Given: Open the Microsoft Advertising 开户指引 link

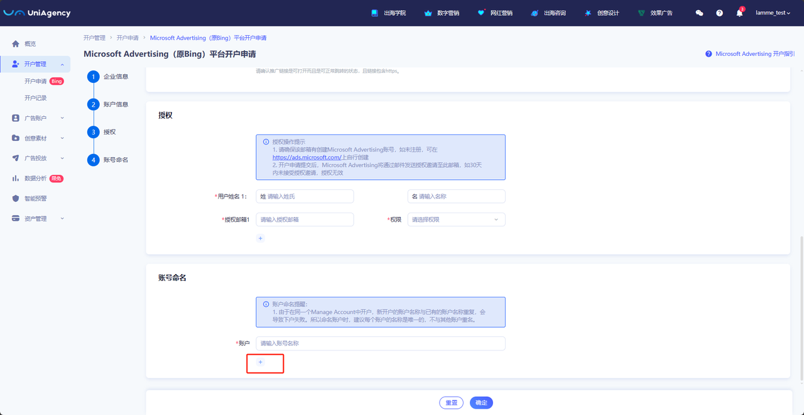Looking at the screenshot, I should 750,54.
